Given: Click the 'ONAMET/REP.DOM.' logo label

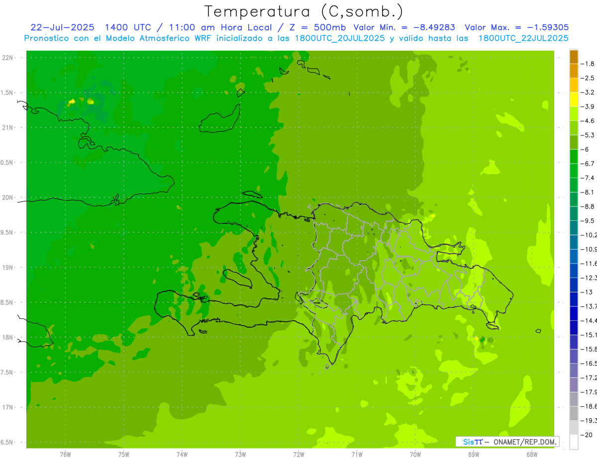Looking at the screenshot, I should pos(524,442).
